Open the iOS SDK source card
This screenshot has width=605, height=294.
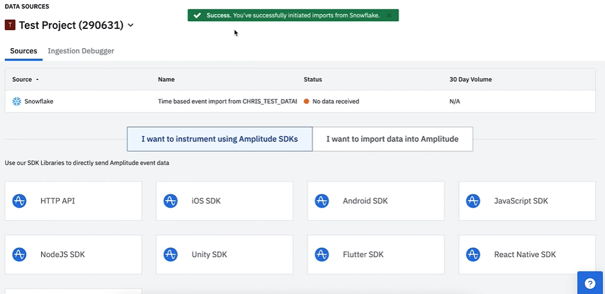tap(224, 201)
